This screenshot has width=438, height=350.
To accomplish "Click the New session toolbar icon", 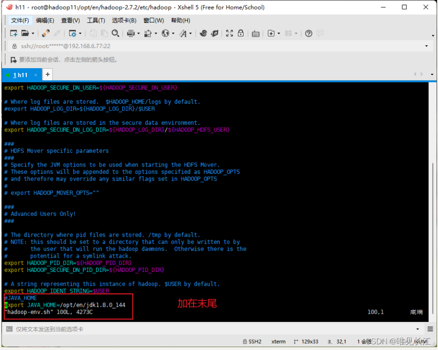I will pyautogui.click(x=14, y=33).
